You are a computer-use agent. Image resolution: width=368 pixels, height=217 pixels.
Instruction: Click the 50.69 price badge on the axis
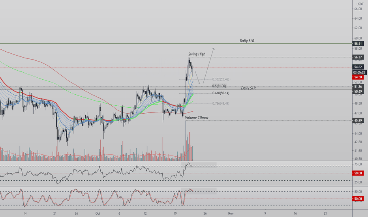[x=358, y=92]
